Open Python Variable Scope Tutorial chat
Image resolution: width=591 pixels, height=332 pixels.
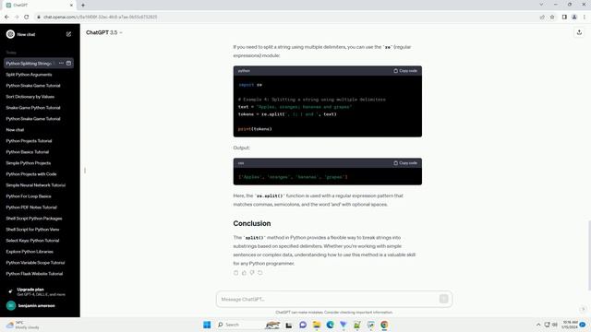coord(35,263)
